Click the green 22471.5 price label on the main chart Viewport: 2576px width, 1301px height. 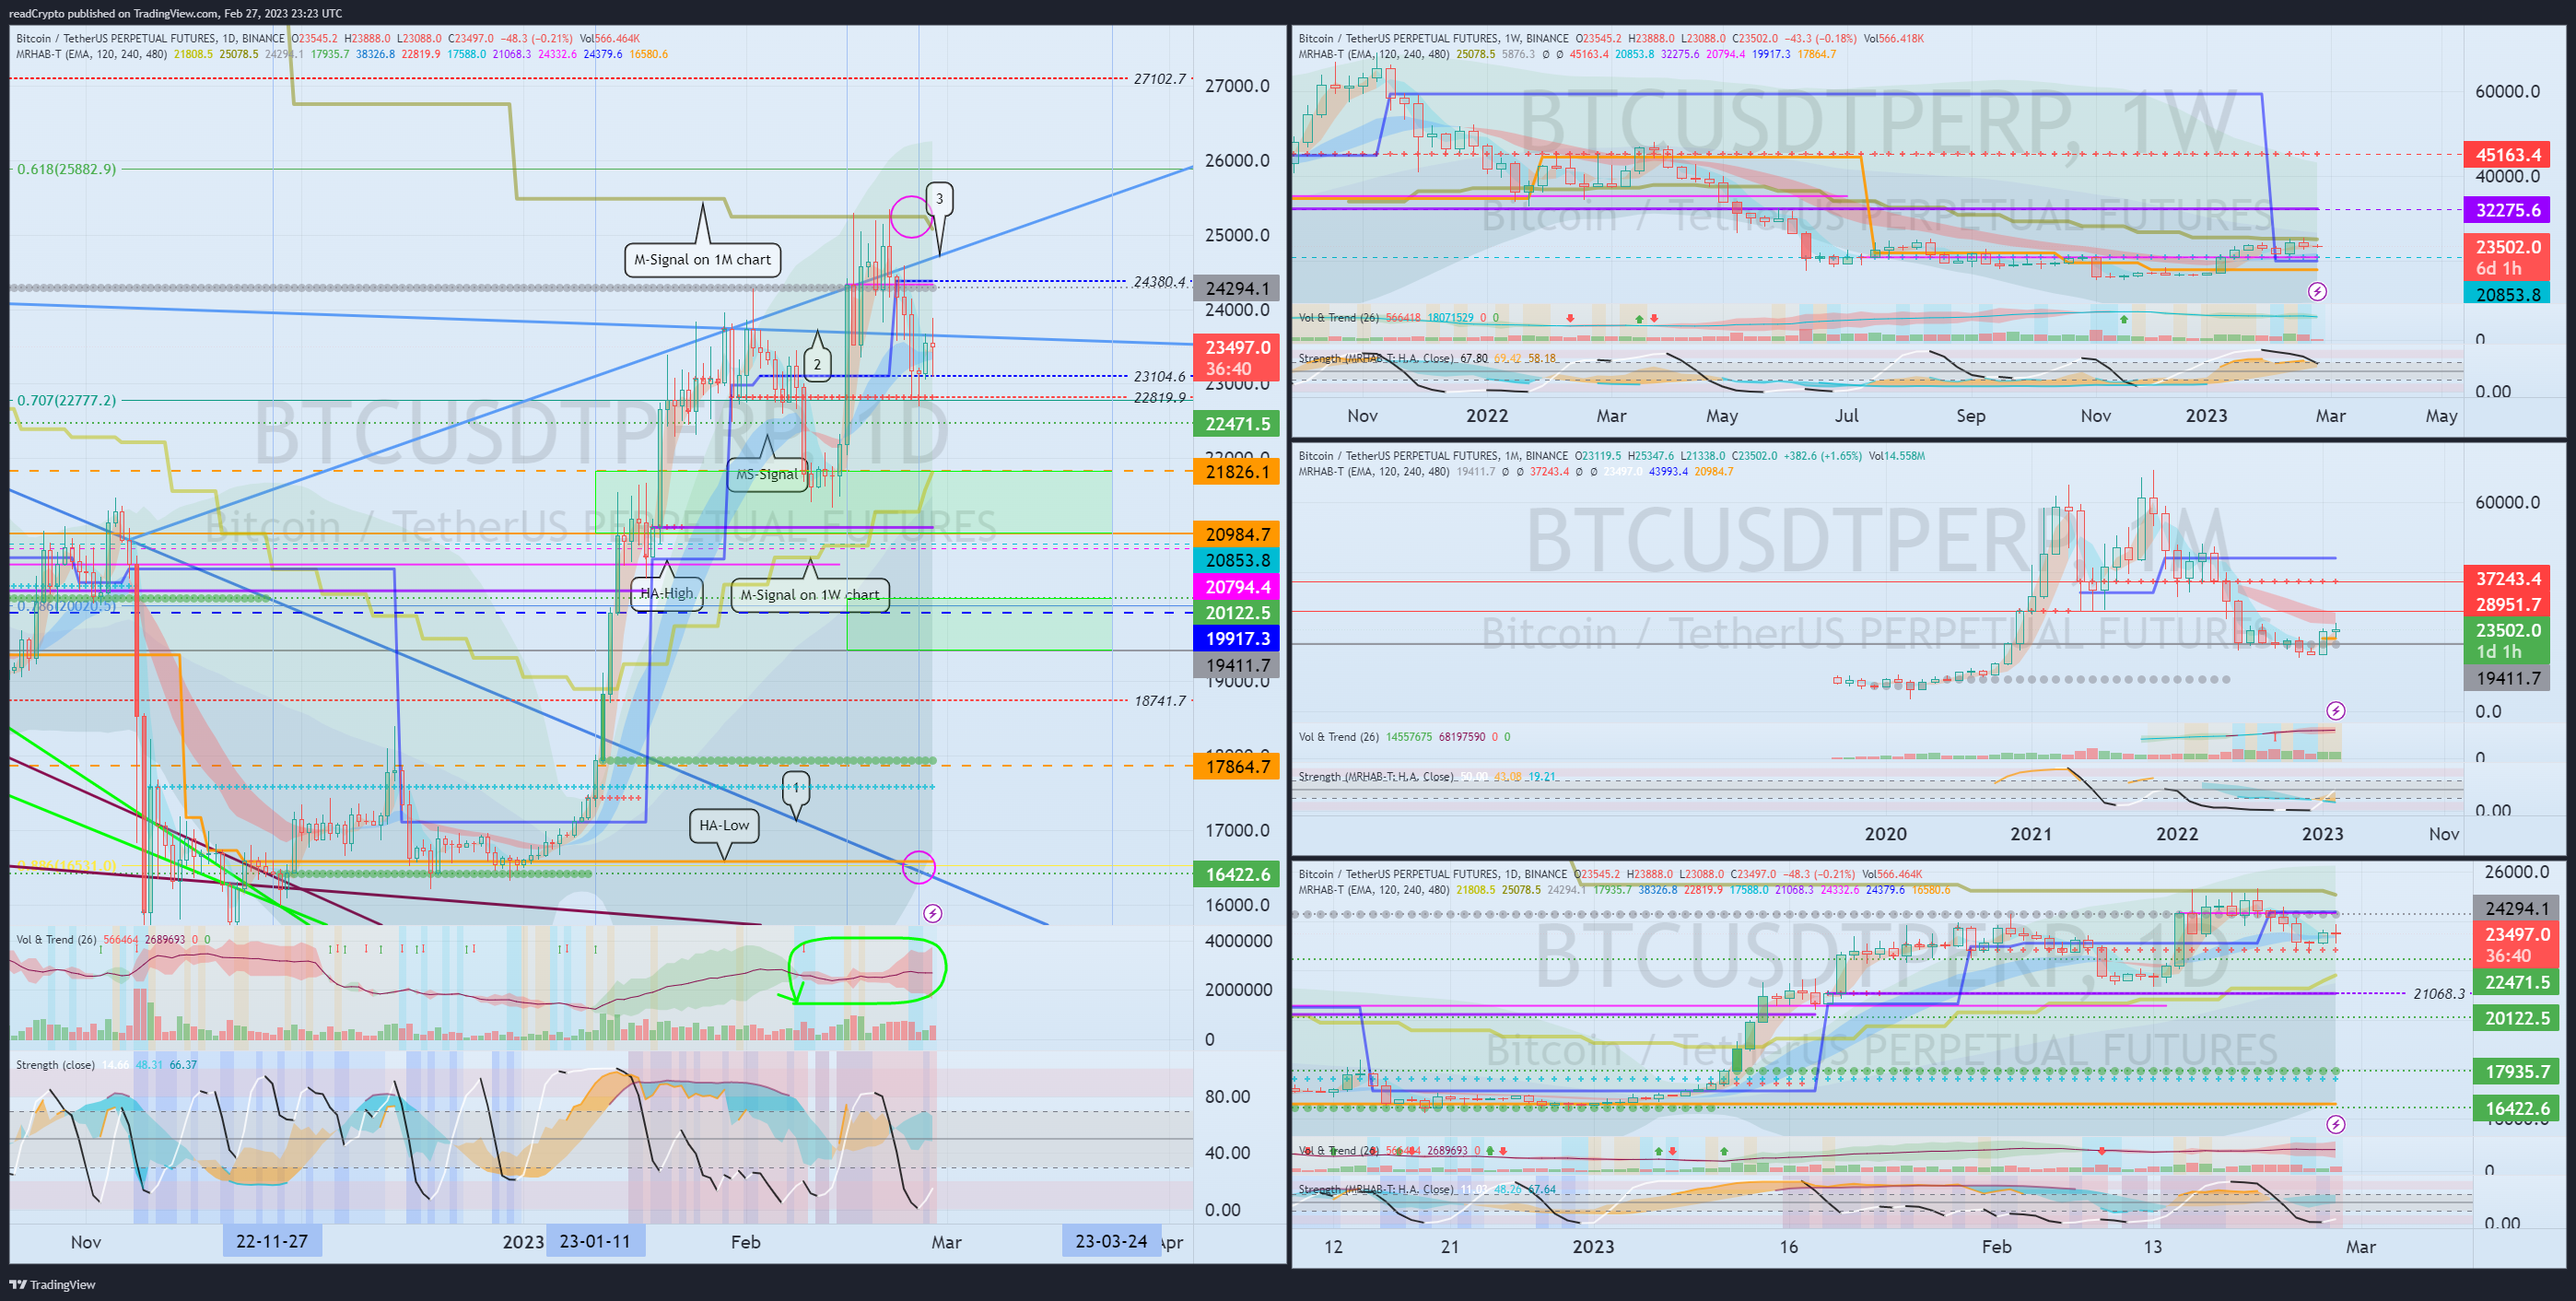click(x=1237, y=424)
